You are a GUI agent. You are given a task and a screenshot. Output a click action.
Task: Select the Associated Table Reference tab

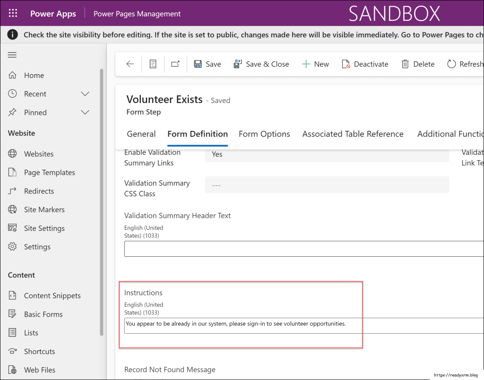(353, 134)
